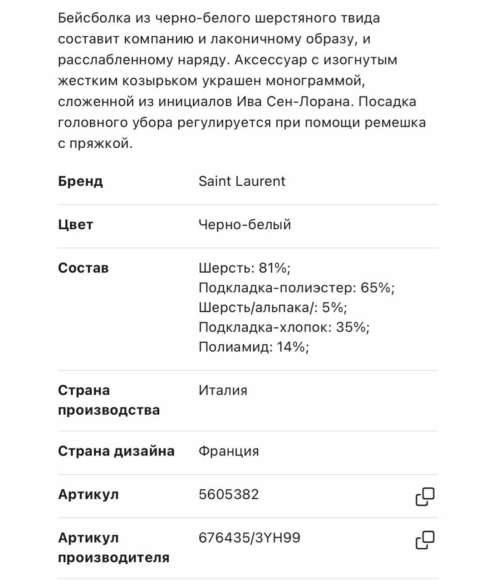
Task: Select the Подкладка-хлопок: 35% line
Action: point(284,327)
